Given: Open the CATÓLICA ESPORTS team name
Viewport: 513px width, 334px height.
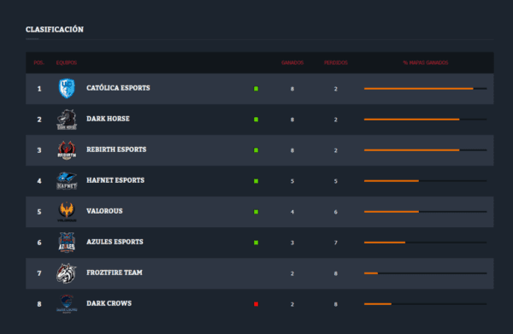Looking at the screenshot, I should [118, 88].
